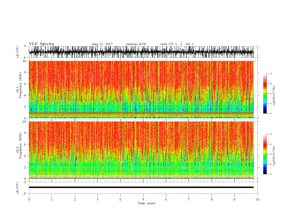Click the "-3" label on ch.1 colorbar

coord(270,74)
